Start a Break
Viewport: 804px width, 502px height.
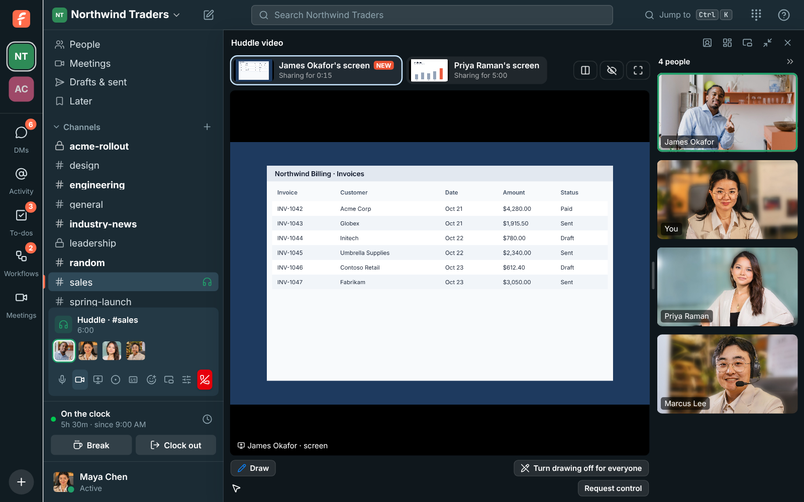(91, 445)
